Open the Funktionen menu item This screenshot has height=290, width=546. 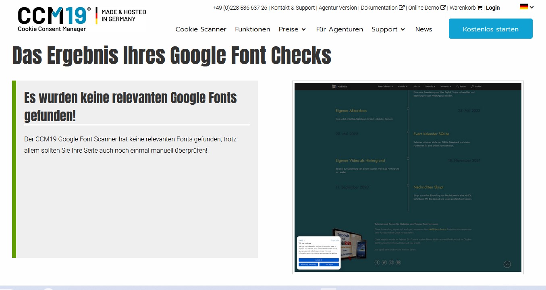(x=253, y=29)
